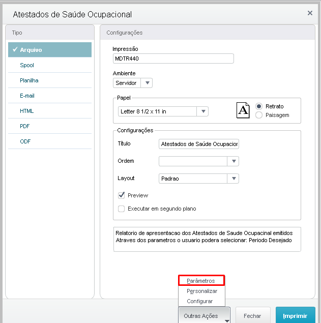321x323 pixels.
Task: Close the Atestados de Saúde Ocupacional dialog
Action: tap(310, 13)
